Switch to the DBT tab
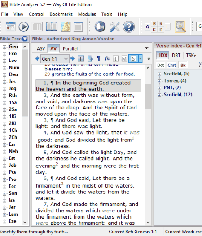 coord(176,55)
